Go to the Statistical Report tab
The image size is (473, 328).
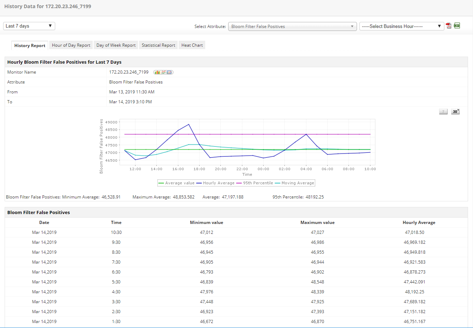(x=158, y=45)
